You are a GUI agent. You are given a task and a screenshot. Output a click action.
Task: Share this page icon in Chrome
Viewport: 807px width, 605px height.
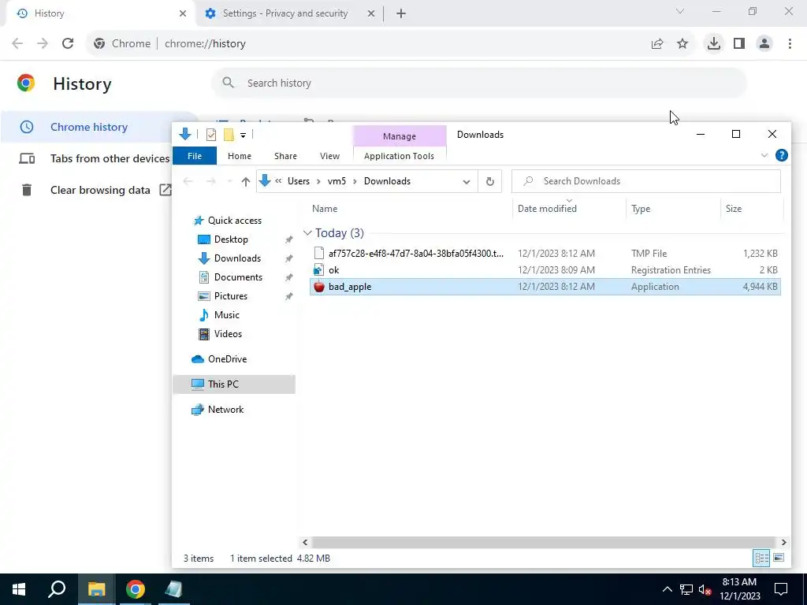pyautogui.click(x=657, y=44)
